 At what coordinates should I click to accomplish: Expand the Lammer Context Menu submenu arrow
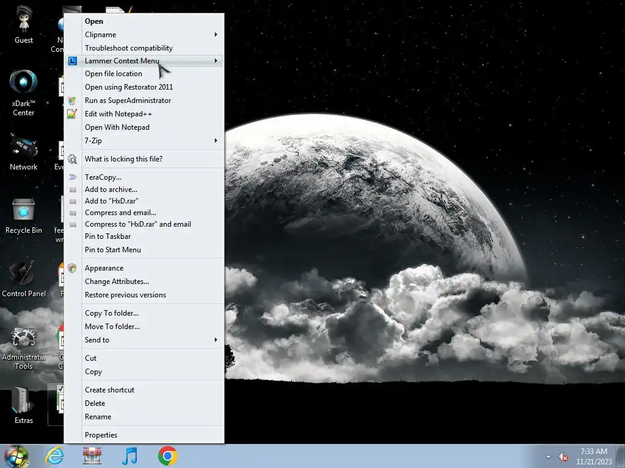tap(215, 61)
